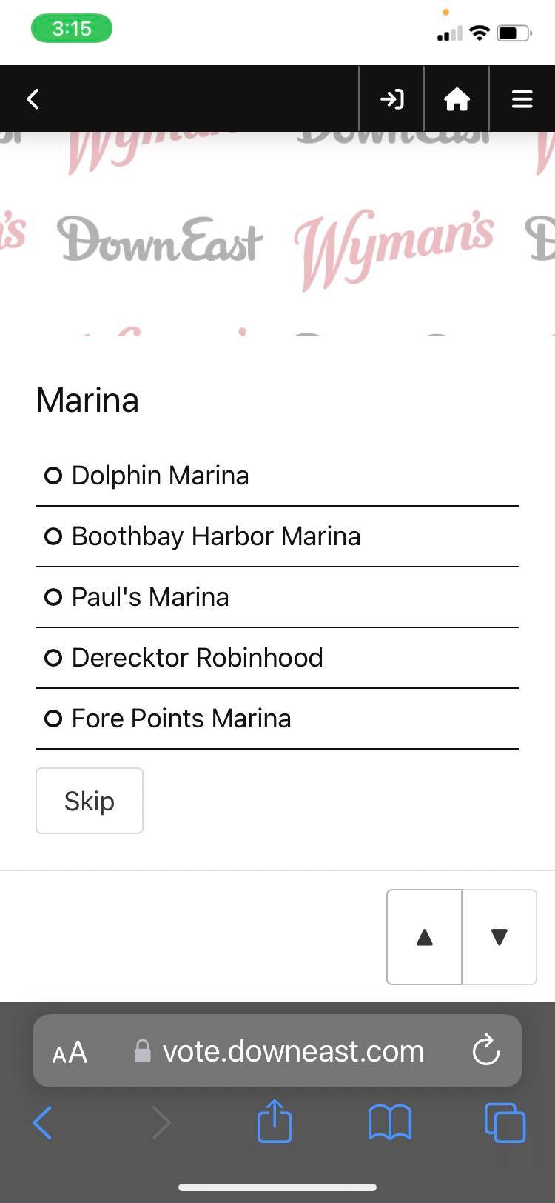The image size is (555, 1203).
Task: Reload the page with refresh icon
Action: [486, 1050]
